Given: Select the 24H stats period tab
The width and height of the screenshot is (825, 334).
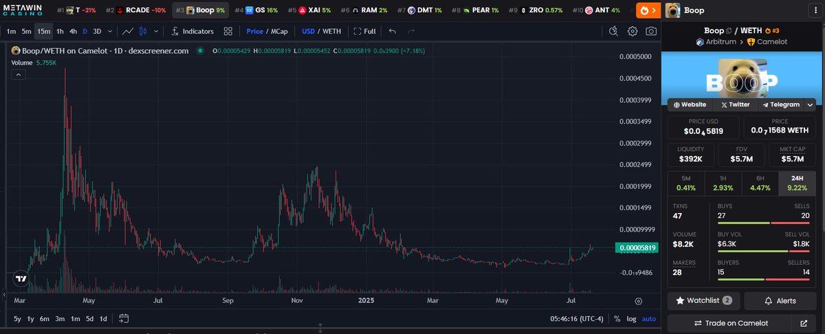Looking at the screenshot, I should pyautogui.click(x=797, y=183).
